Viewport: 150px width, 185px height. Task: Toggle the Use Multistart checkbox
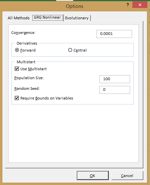click(17, 69)
